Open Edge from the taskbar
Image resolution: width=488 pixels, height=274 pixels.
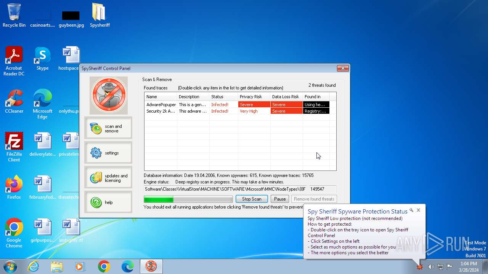click(x=127, y=266)
